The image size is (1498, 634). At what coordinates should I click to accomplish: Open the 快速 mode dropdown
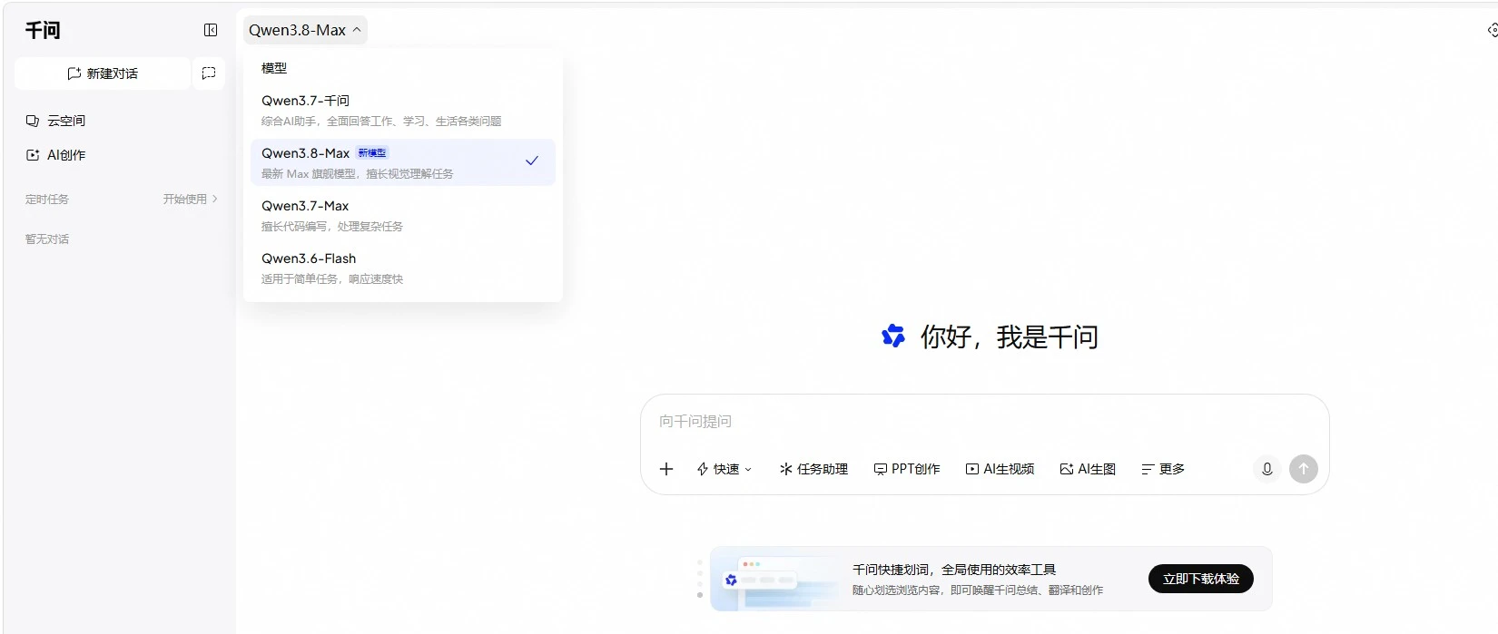[724, 469]
